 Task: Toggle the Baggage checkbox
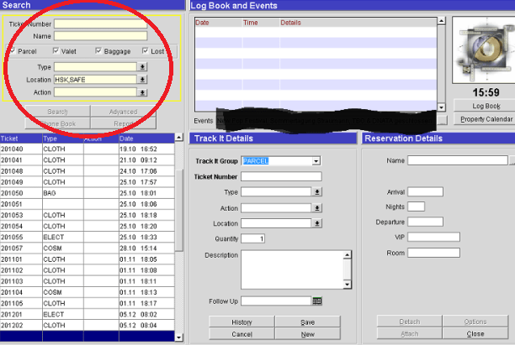pos(99,51)
